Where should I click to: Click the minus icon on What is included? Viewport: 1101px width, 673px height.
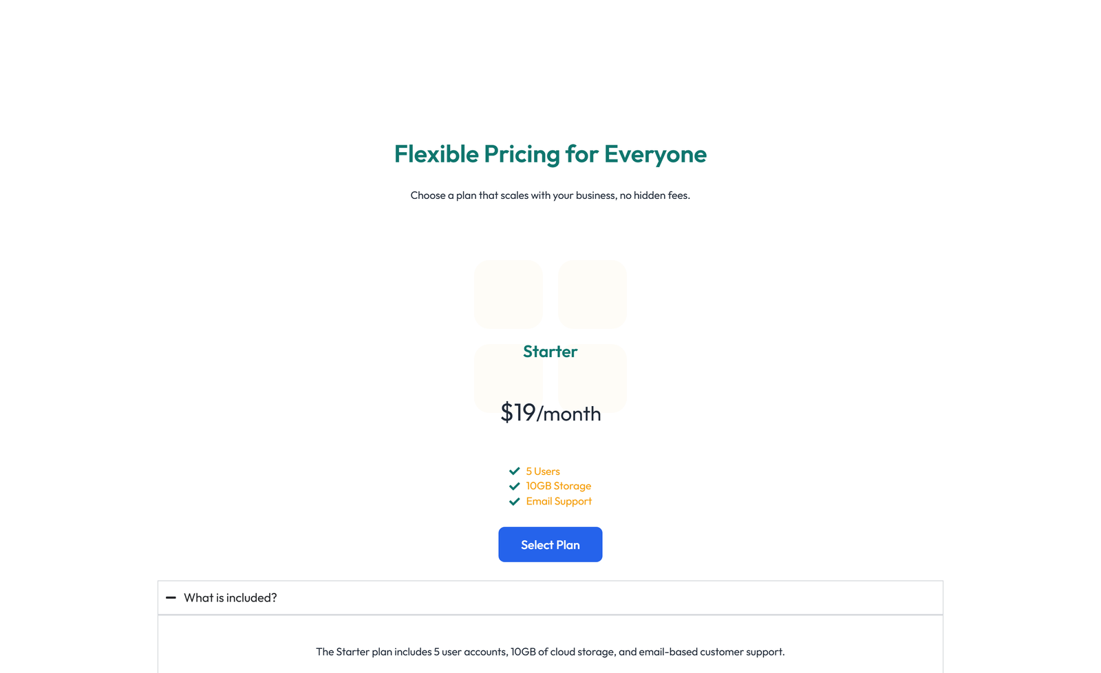(171, 598)
